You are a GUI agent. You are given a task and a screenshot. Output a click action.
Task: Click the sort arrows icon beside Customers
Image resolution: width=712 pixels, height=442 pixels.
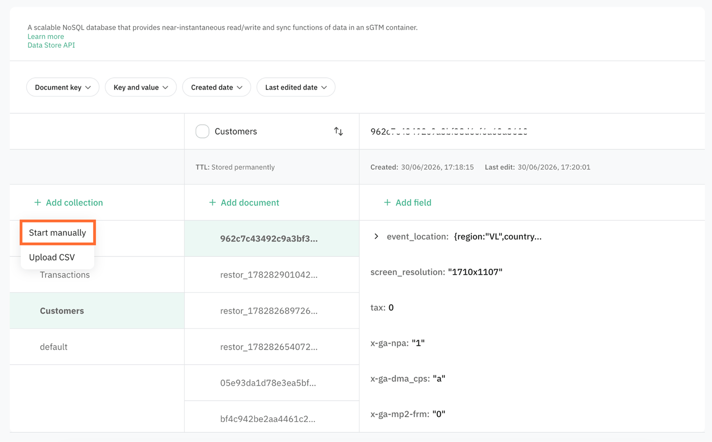pos(338,131)
